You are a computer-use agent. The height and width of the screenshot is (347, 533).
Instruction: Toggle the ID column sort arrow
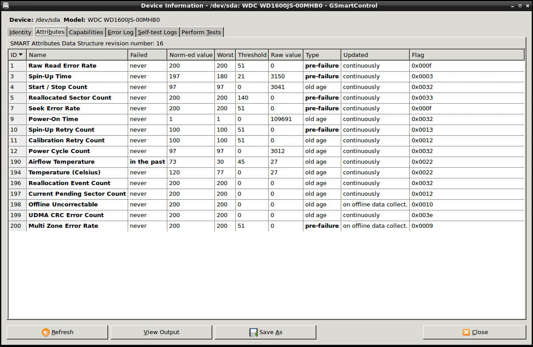pyautogui.click(x=20, y=55)
